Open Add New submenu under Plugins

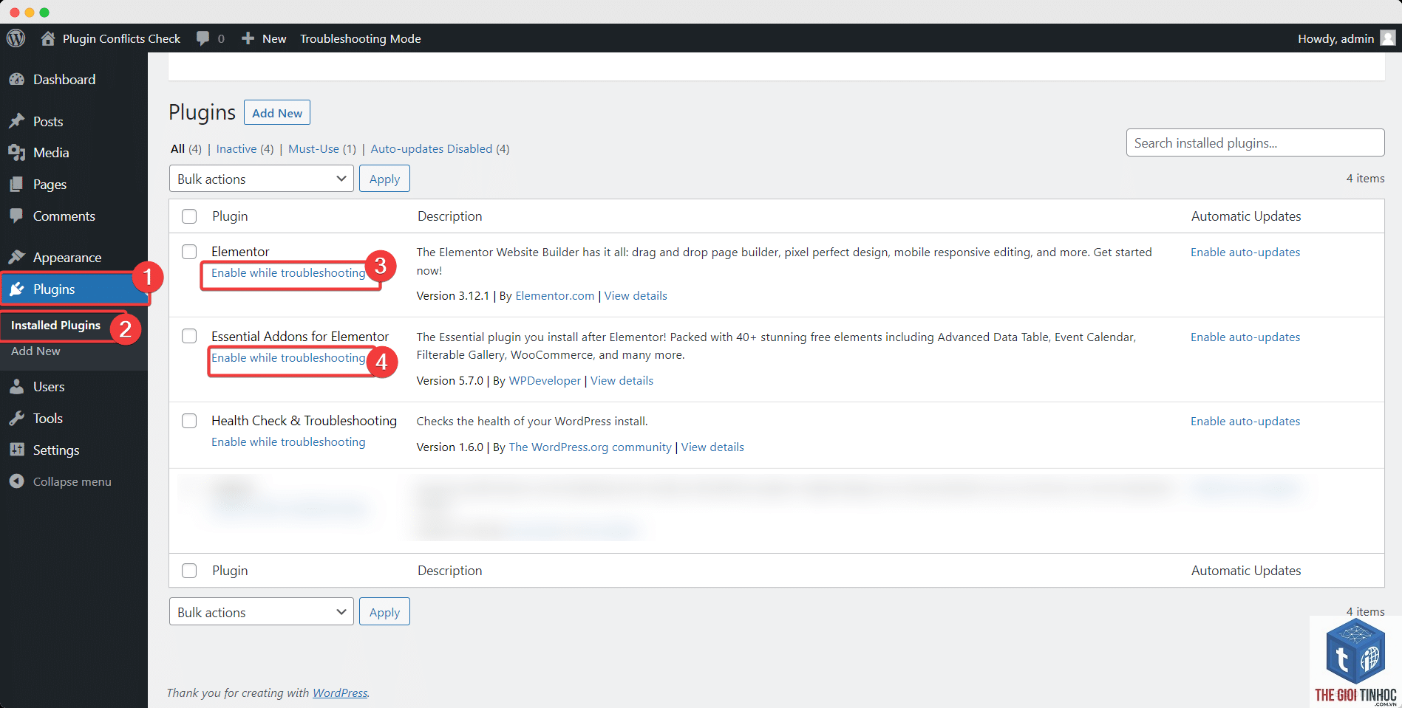point(35,351)
